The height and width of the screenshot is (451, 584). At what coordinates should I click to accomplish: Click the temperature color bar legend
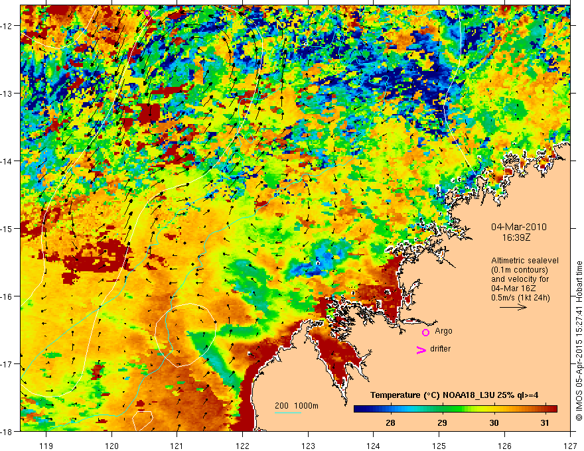(455, 409)
